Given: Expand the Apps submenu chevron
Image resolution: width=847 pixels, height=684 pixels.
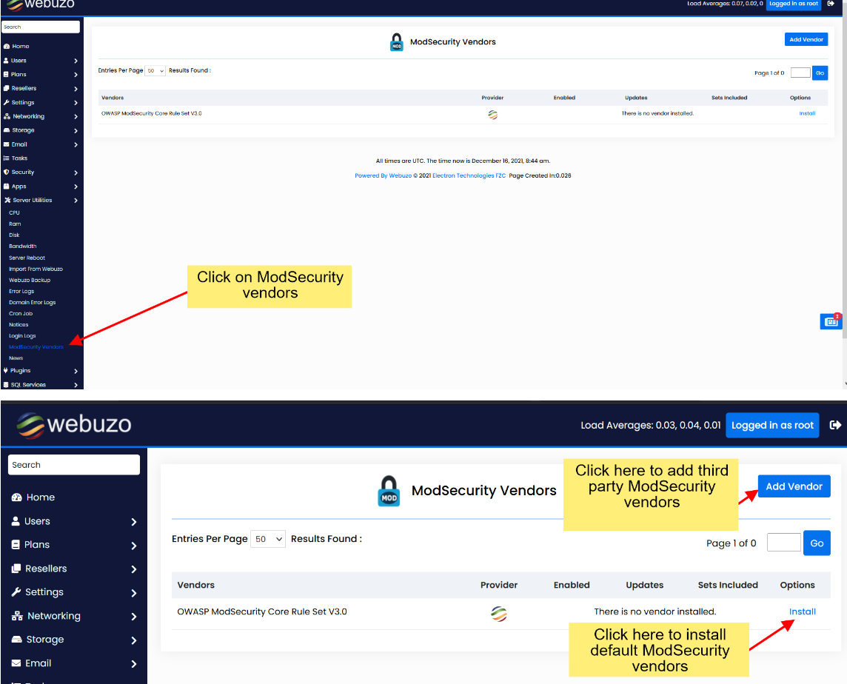Looking at the screenshot, I should [76, 187].
